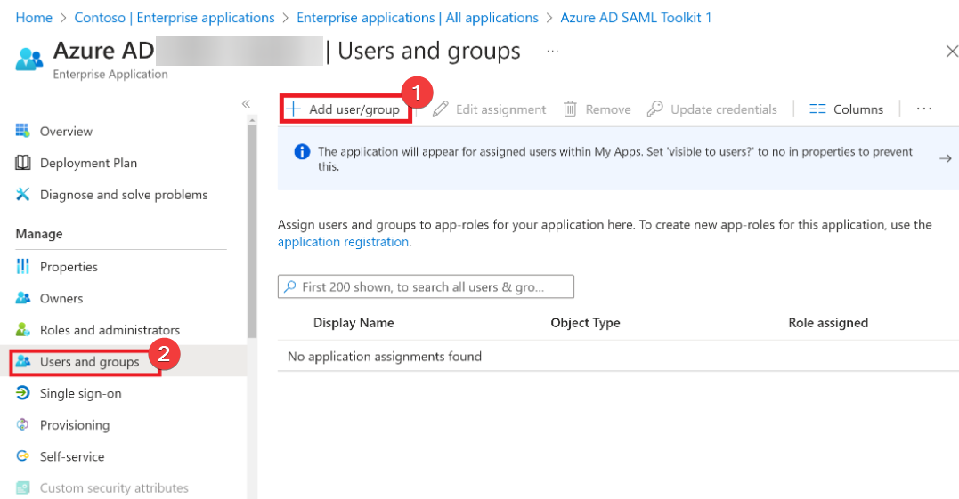Sort by the Role assigned column header
The height and width of the screenshot is (499, 959).
point(828,323)
